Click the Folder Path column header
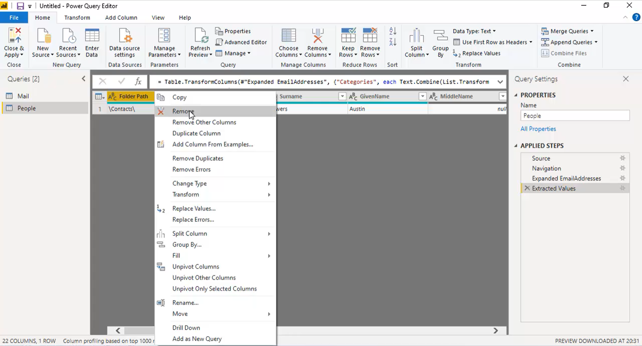The height and width of the screenshot is (346, 642). 131,97
